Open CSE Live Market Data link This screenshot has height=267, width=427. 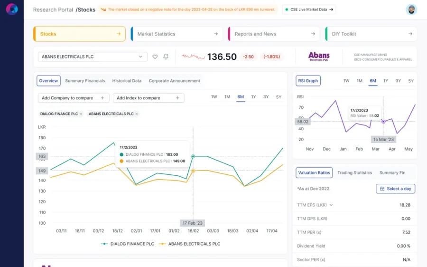point(309,10)
